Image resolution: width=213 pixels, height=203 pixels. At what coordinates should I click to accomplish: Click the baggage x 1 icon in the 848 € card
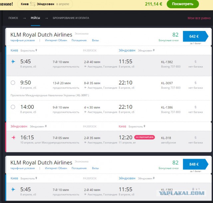196,189
